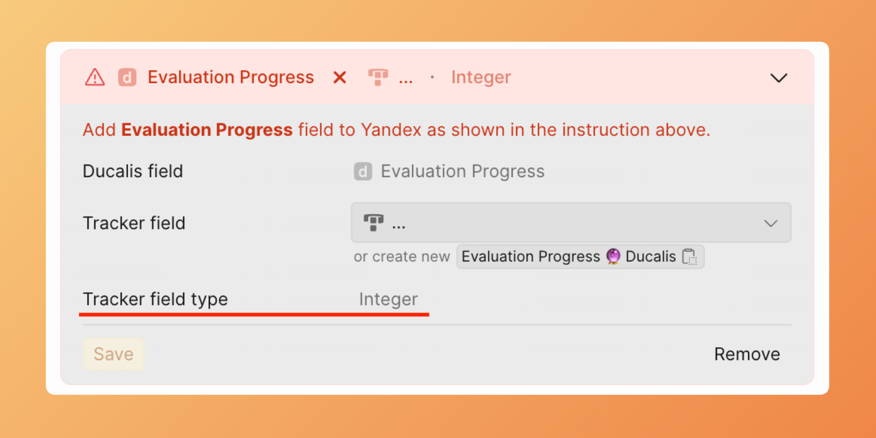Click the Integer value for Tracker field type
The image size is (876, 438).
[388, 299]
